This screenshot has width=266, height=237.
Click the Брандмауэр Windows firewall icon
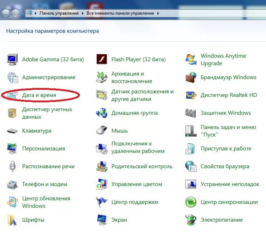tap(191, 77)
